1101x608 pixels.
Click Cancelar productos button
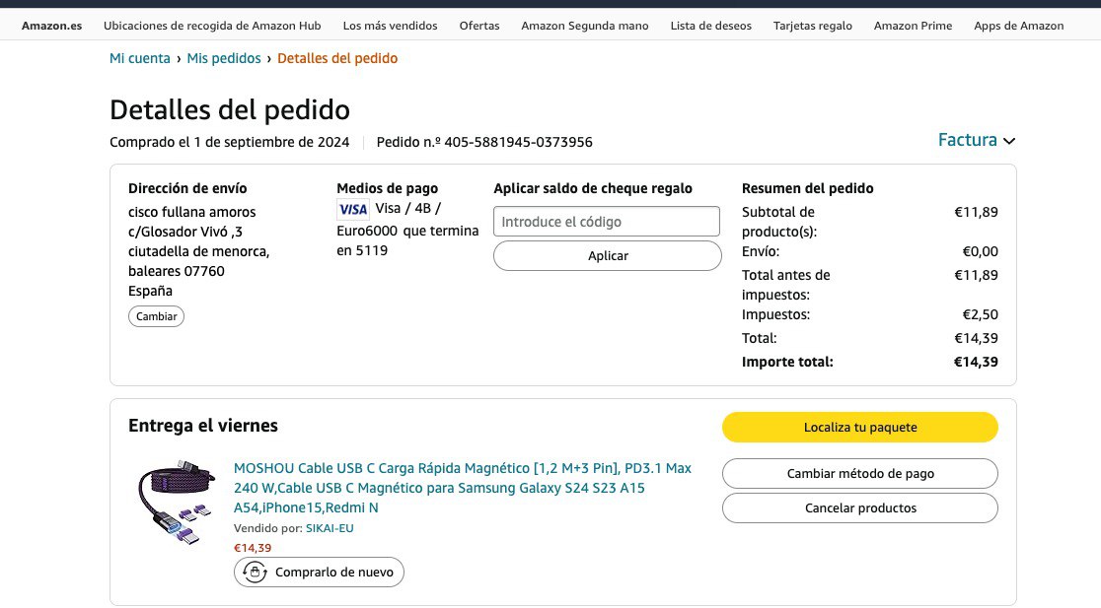point(859,508)
